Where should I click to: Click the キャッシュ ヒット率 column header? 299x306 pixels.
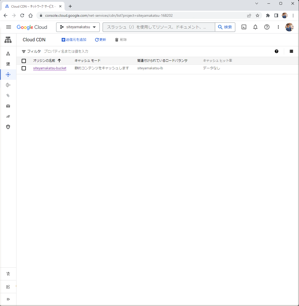click(x=218, y=61)
